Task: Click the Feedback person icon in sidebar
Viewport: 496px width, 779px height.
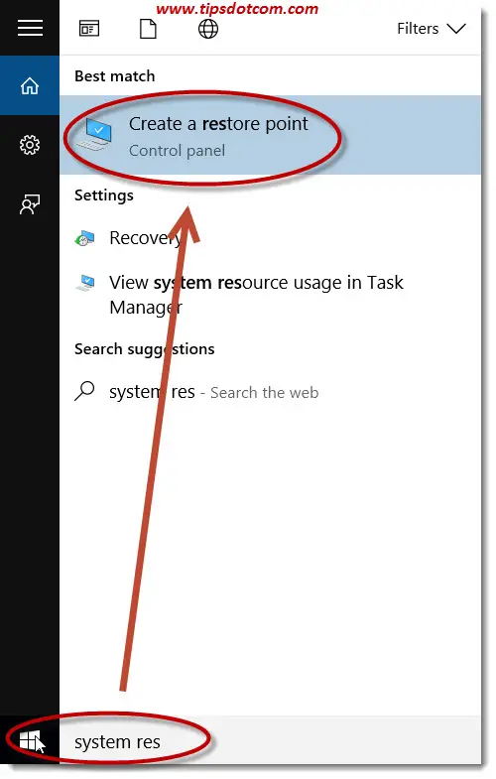Action: pos(30,204)
